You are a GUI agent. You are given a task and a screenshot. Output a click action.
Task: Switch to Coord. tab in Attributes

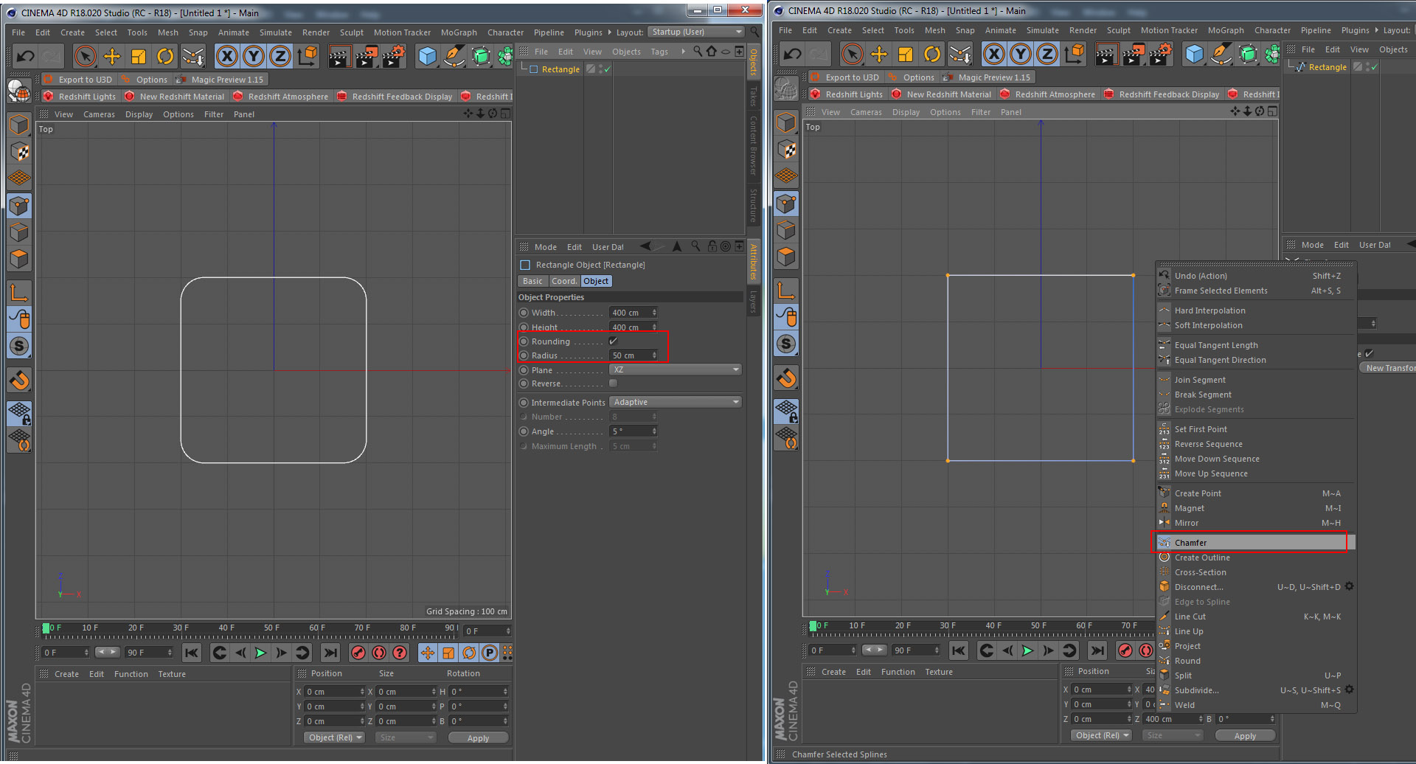click(564, 281)
